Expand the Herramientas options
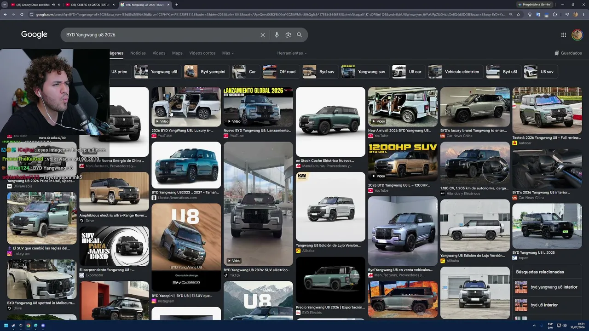The height and width of the screenshot is (331, 589). (292, 53)
